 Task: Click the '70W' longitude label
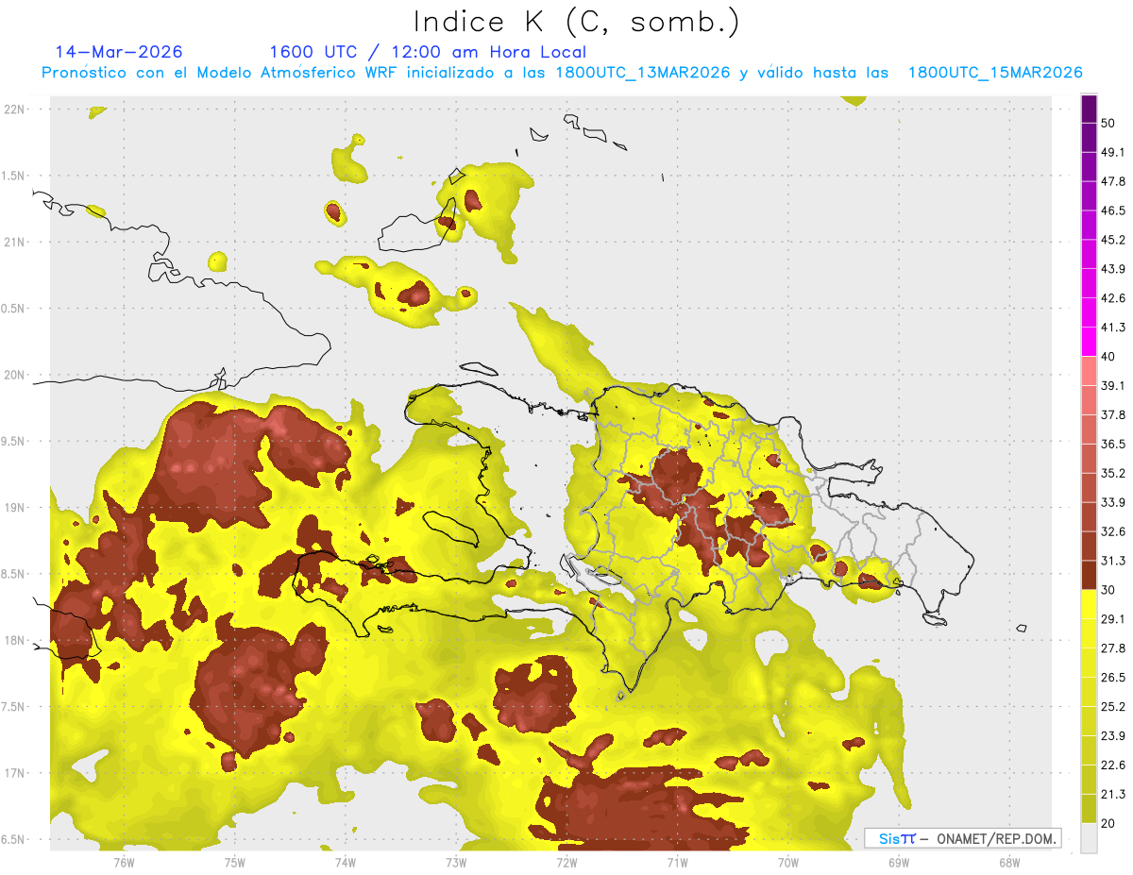point(787,862)
